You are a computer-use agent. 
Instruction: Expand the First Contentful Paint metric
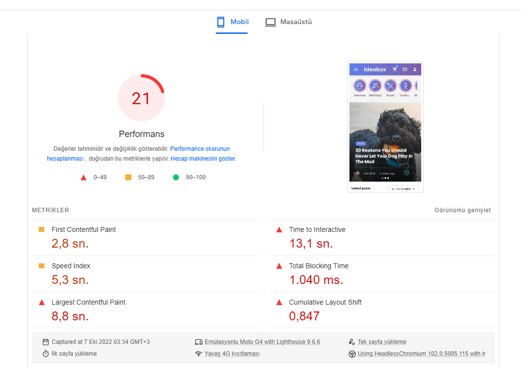coord(145,237)
